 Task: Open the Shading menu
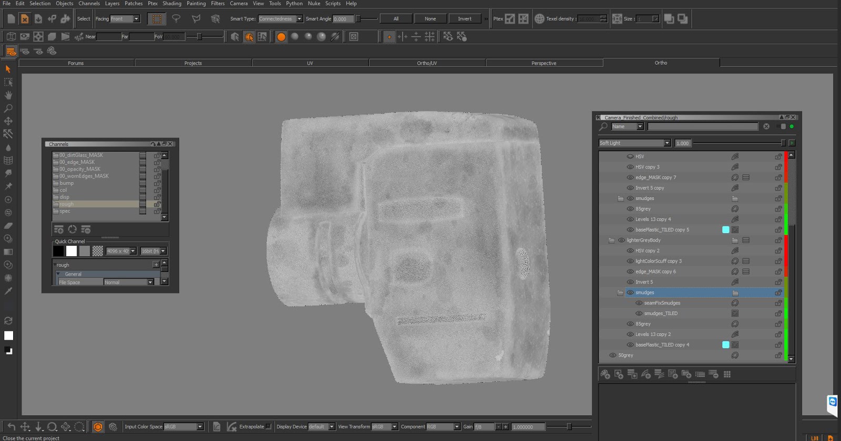coord(171,4)
